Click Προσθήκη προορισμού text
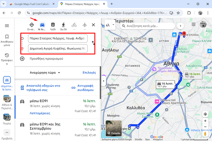212x141 pixels. 46,59
